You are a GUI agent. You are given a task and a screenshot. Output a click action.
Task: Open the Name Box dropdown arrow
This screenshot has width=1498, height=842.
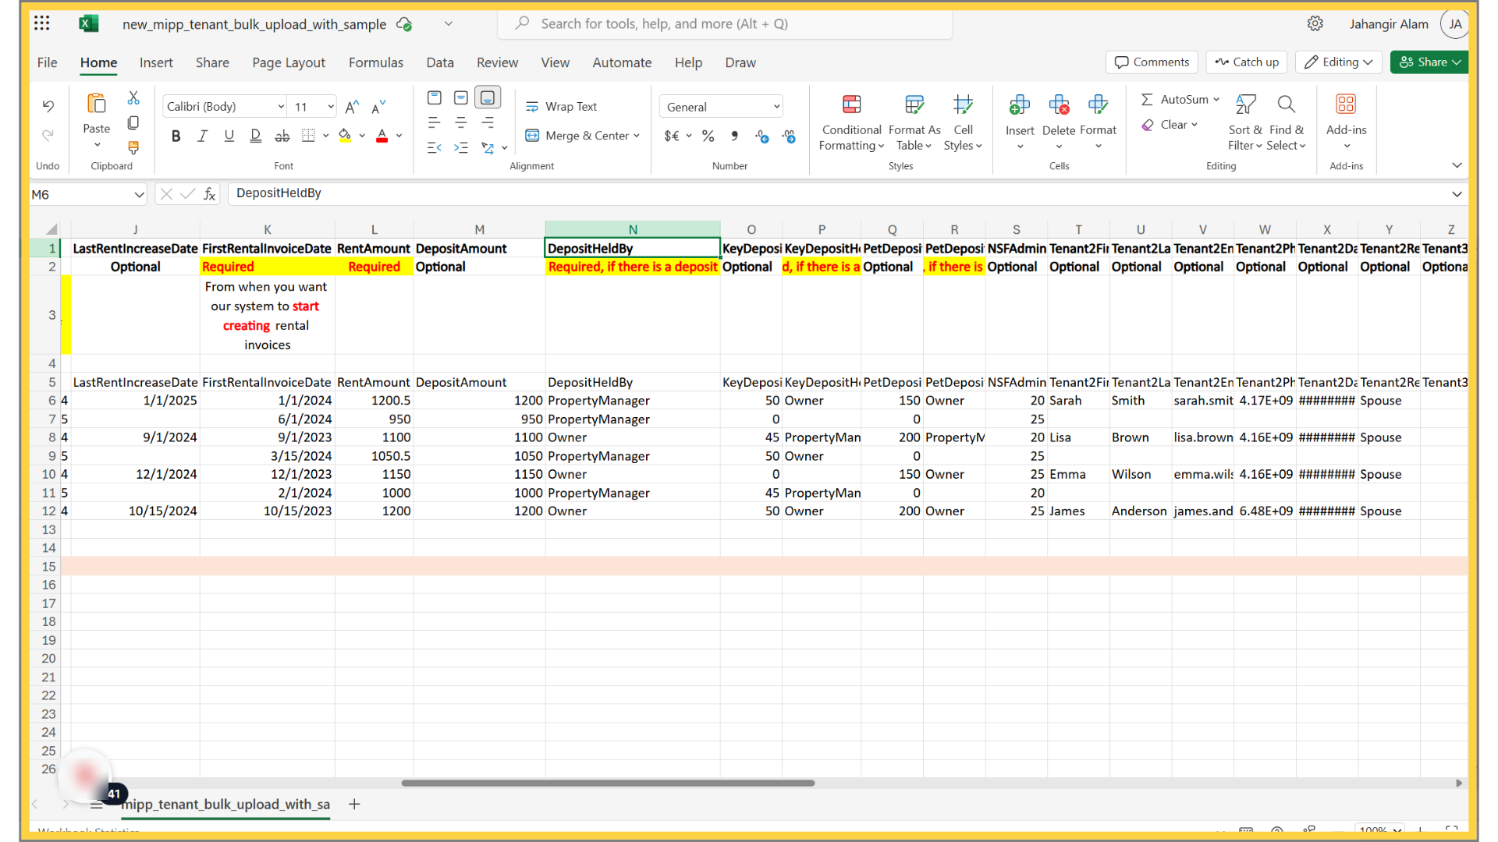tap(139, 194)
